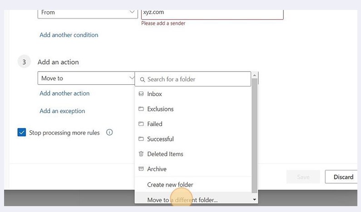Open the info icon beside Stop processing
Image resolution: width=361 pixels, height=212 pixels.
click(109, 132)
